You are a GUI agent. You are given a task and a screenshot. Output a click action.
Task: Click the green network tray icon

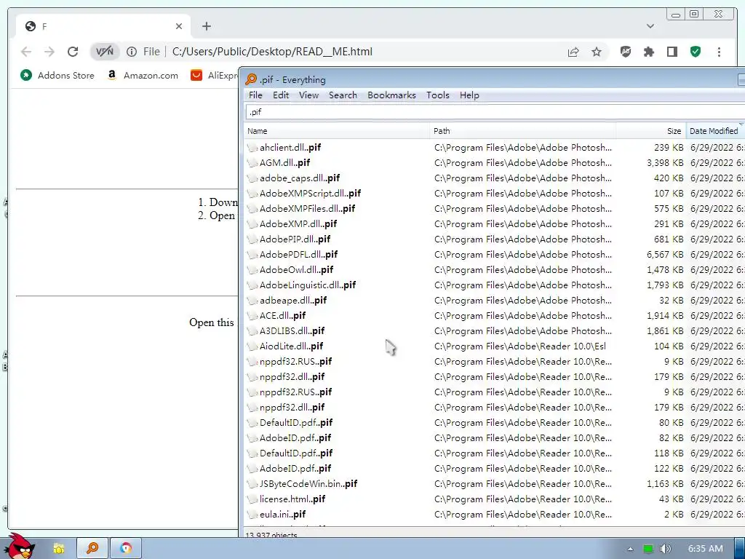click(648, 549)
